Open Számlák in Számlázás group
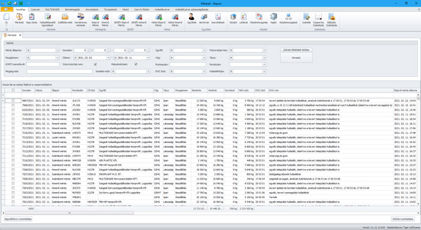Image resolution: width=421 pixels, height=230 pixels. (306, 19)
